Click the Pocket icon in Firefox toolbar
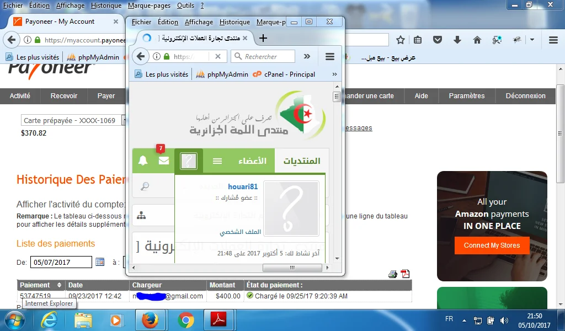Screen dimensions: 565x331 pos(438,40)
